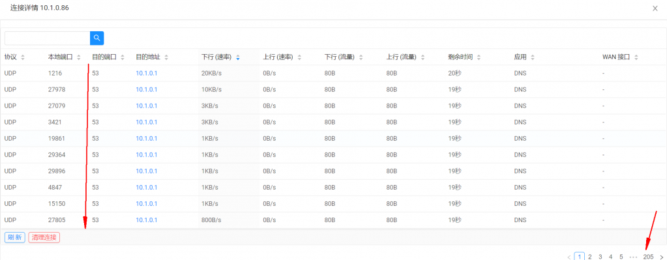Open 10.1.0.1 link for port 1216
Image resolution: width=667 pixels, height=260 pixels.
pyautogui.click(x=147, y=73)
